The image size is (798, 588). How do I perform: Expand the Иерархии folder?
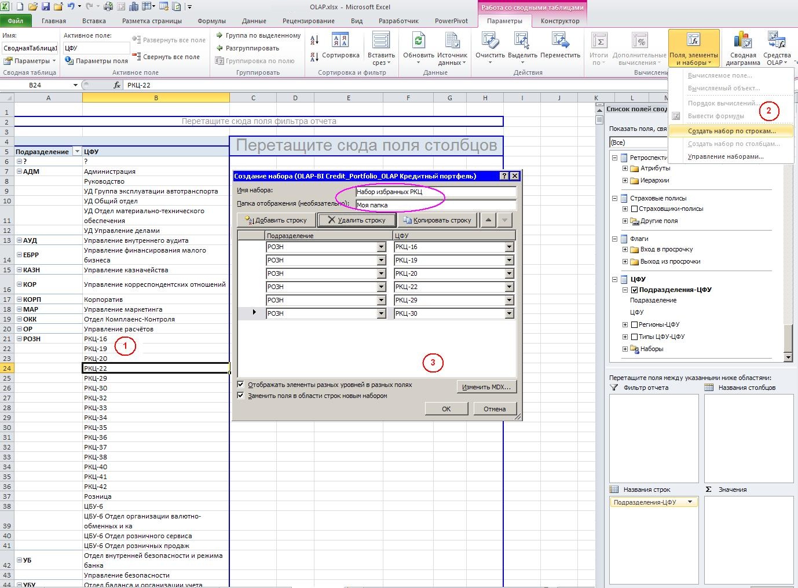(x=625, y=180)
